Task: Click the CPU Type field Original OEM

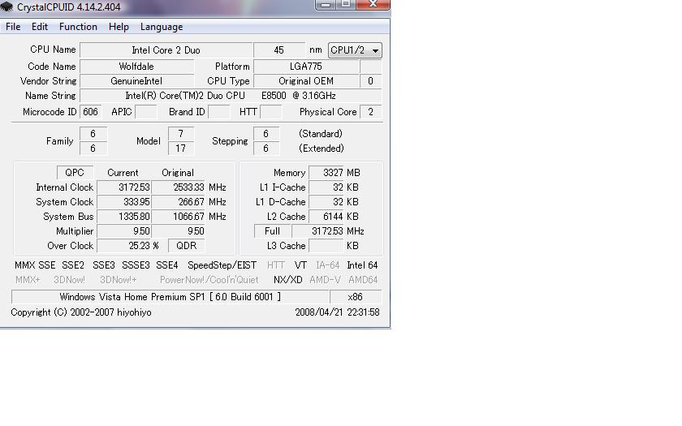Action: pyautogui.click(x=306, y=81)
